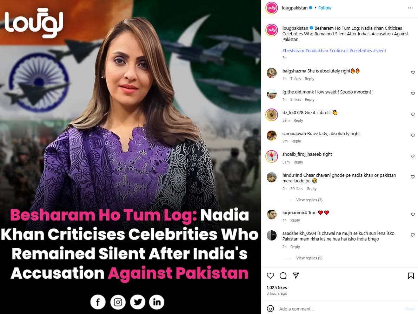Screen dimensions: 418x314
Task: Save the post with the bookmark icon
Action: [x=411, y=276]
